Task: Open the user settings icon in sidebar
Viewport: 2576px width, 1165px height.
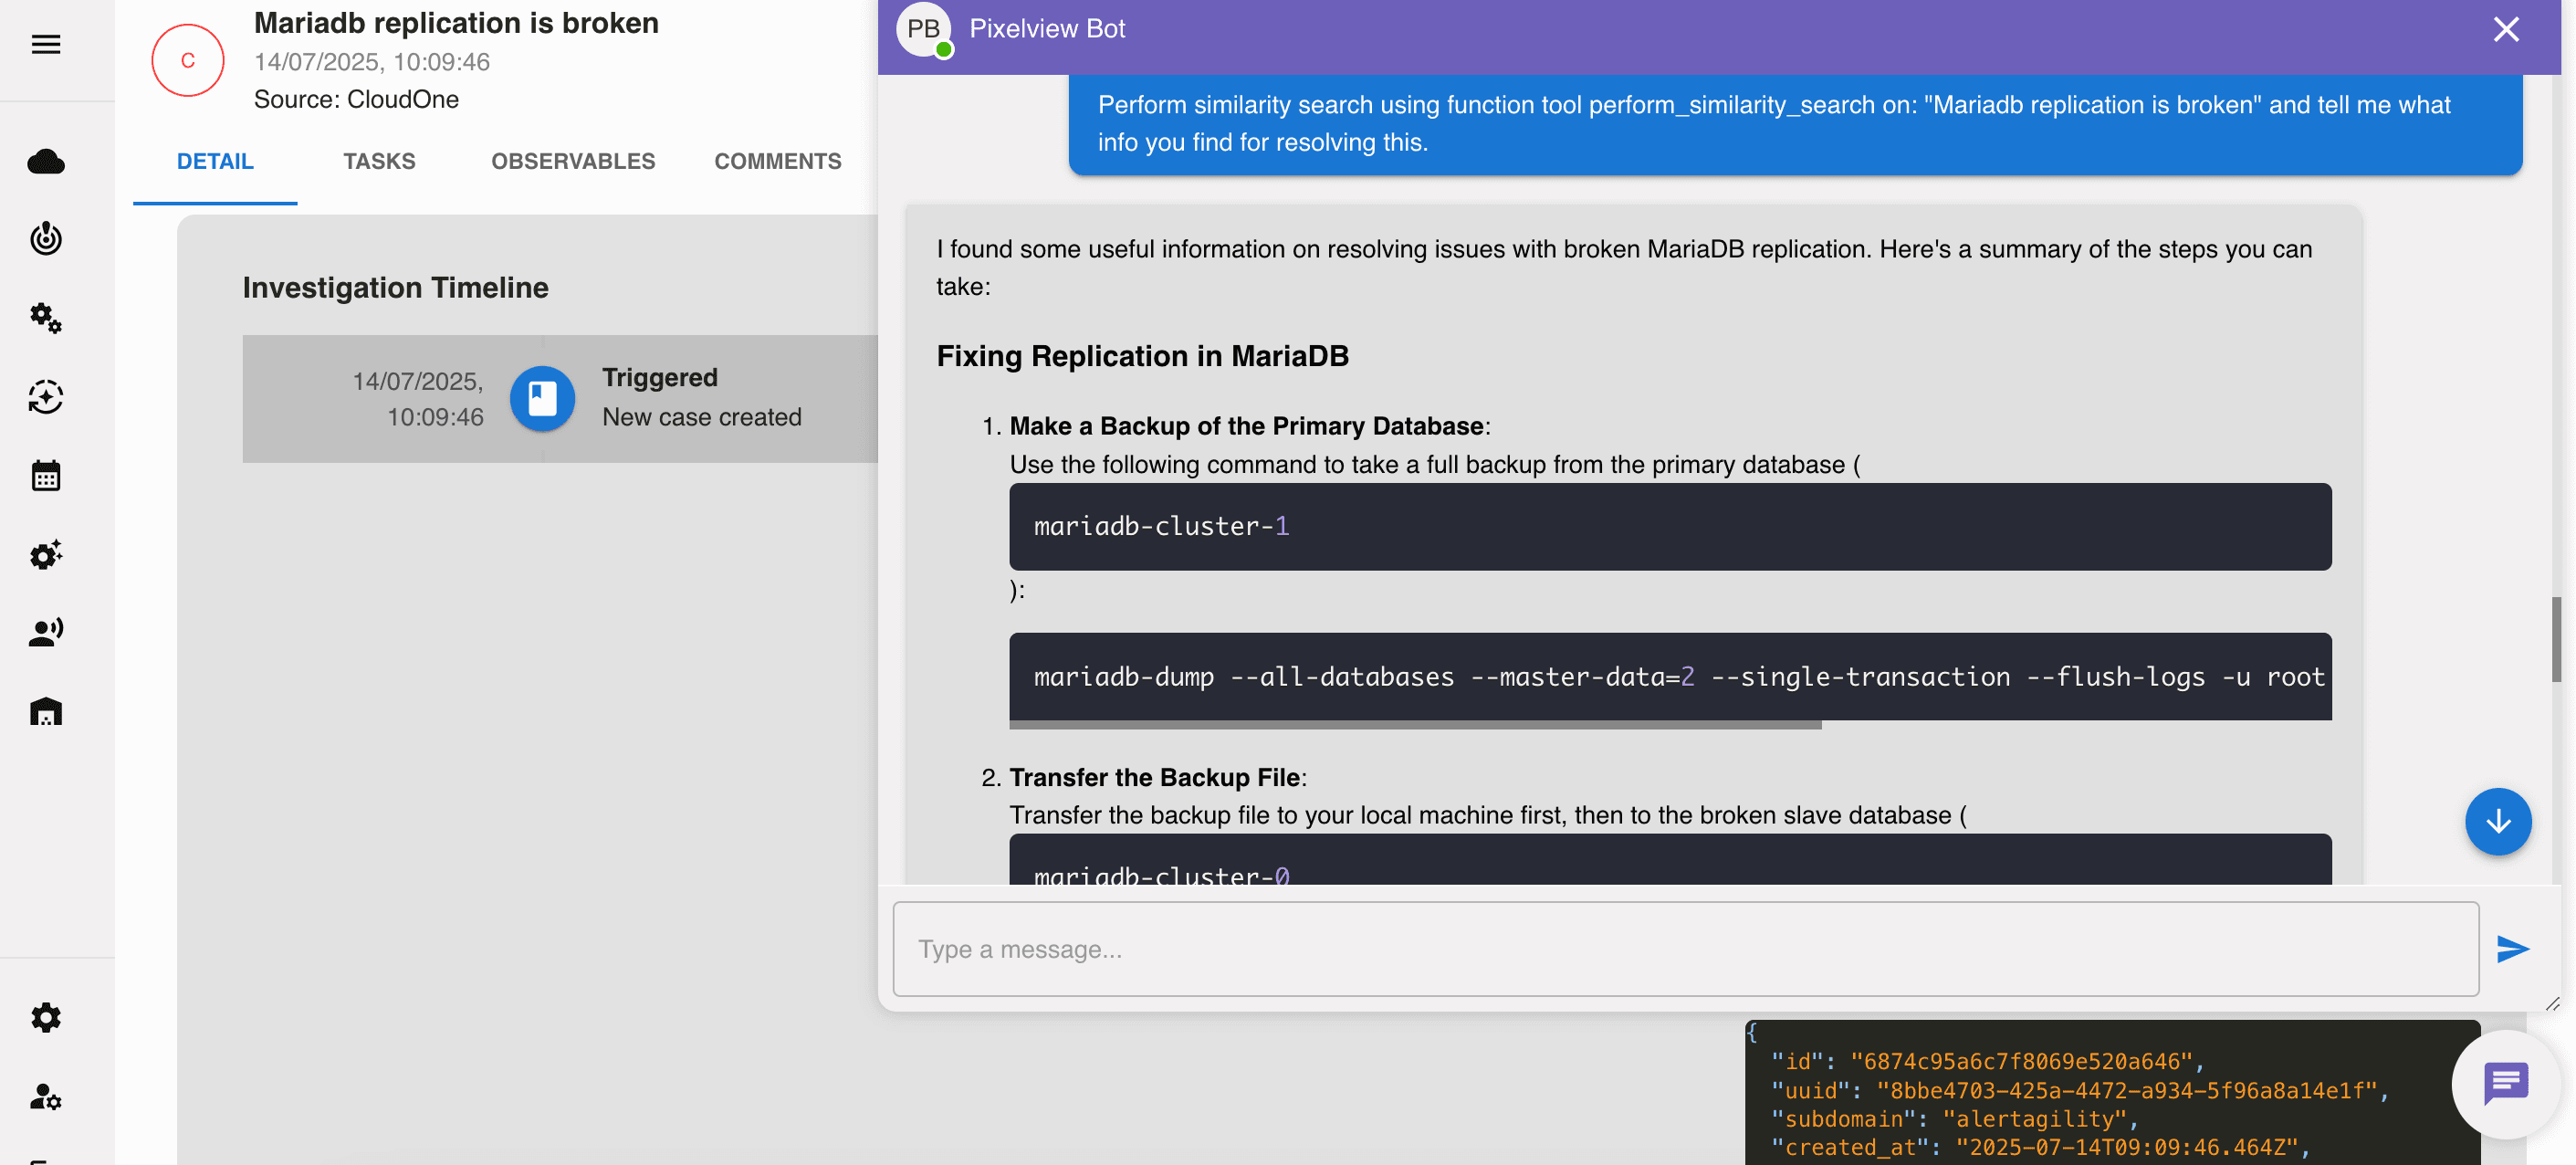Action: (46, 1097)
